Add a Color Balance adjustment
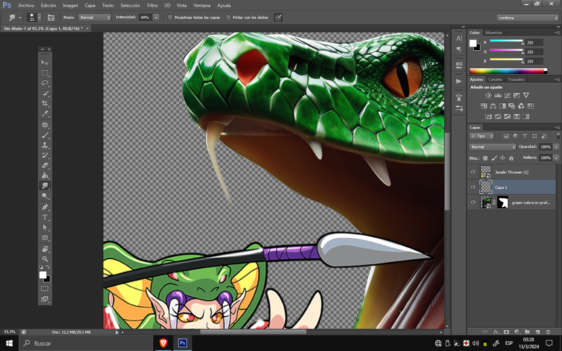562x351 pixels. pyautogui.click(x=493, y=106)
